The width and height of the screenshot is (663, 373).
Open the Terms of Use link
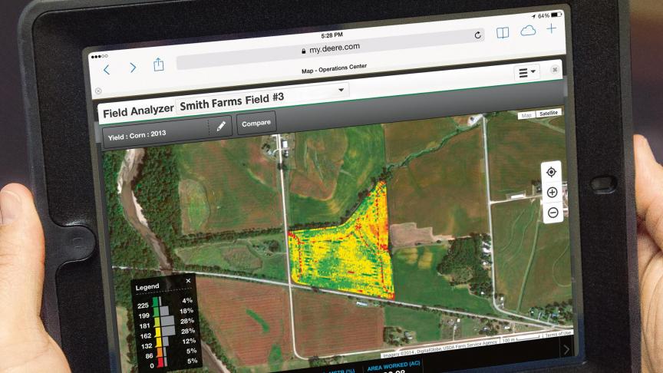(557, 335)
